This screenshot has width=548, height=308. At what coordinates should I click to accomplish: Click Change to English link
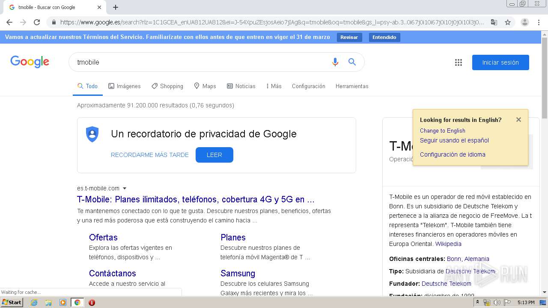[x=442, y=130]
